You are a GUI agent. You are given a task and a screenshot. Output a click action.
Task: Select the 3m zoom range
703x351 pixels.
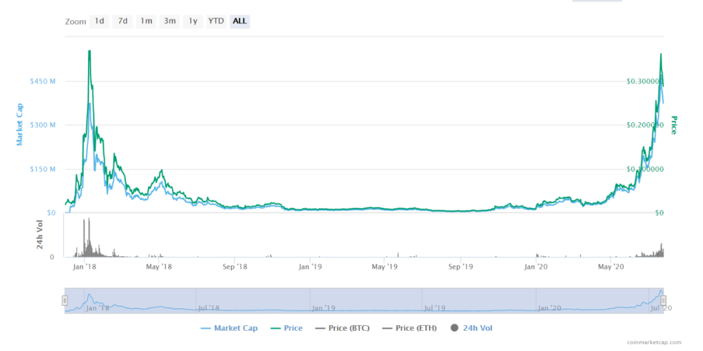[169, 21]
